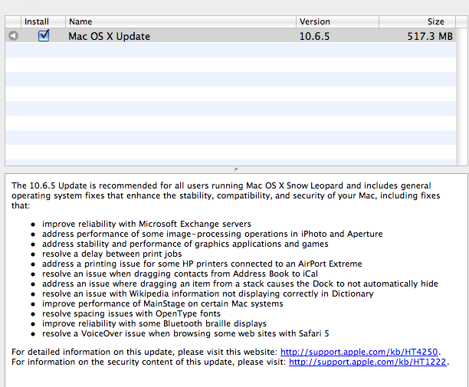Screen dimensions: 469x387
Task: Click the Dock automatically hide bullet line
Action: pyautogui.click(x=240, y=284)
